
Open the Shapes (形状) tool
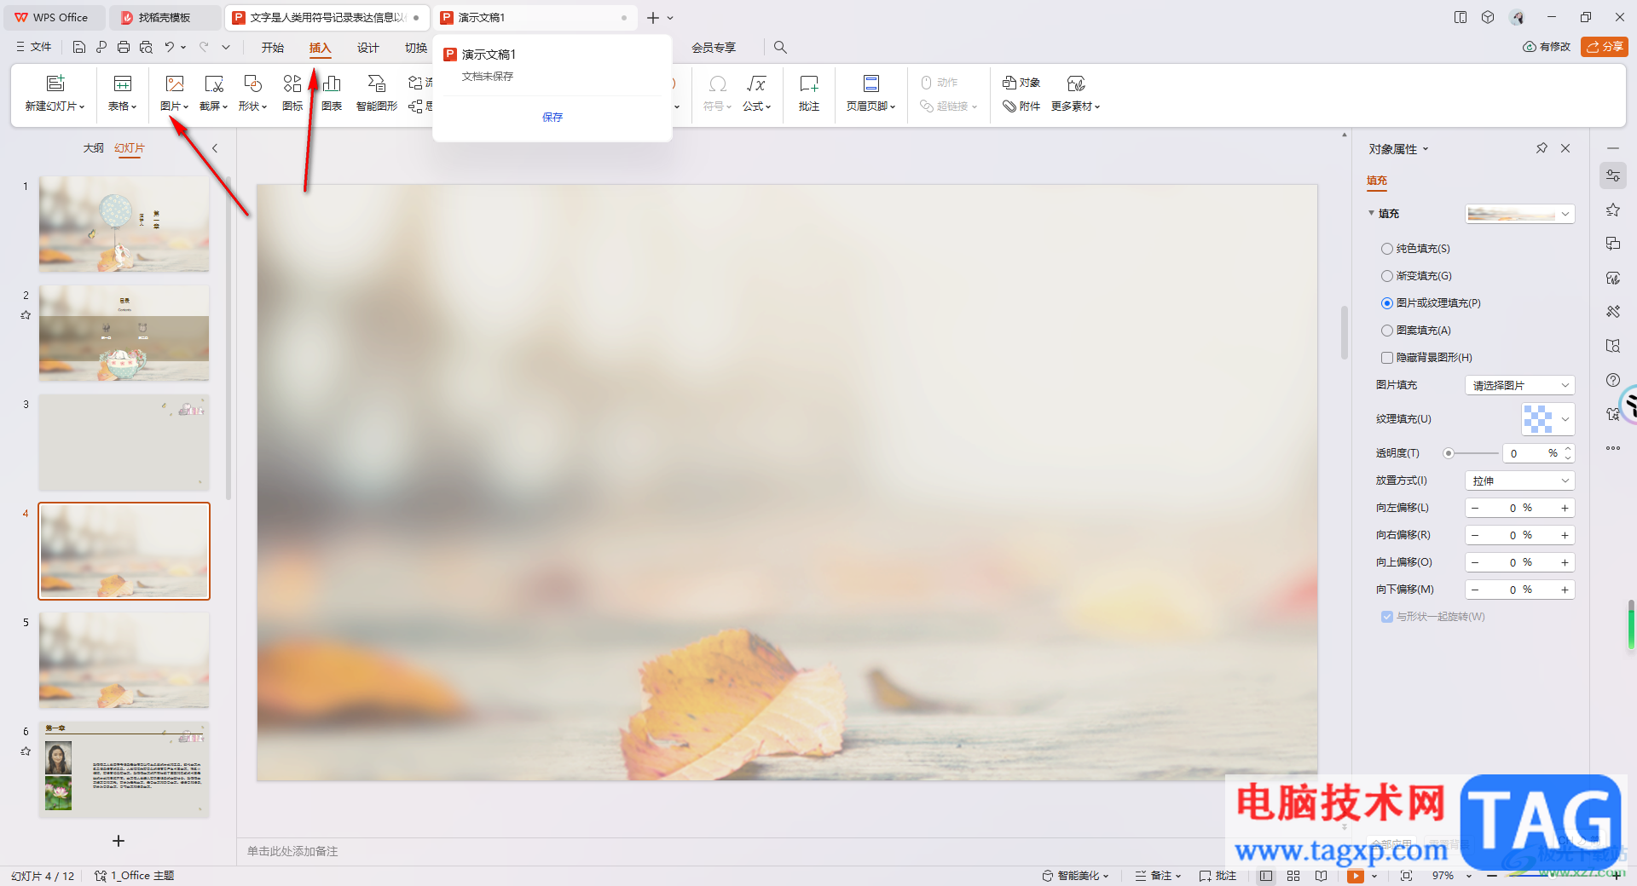(253, 92)
